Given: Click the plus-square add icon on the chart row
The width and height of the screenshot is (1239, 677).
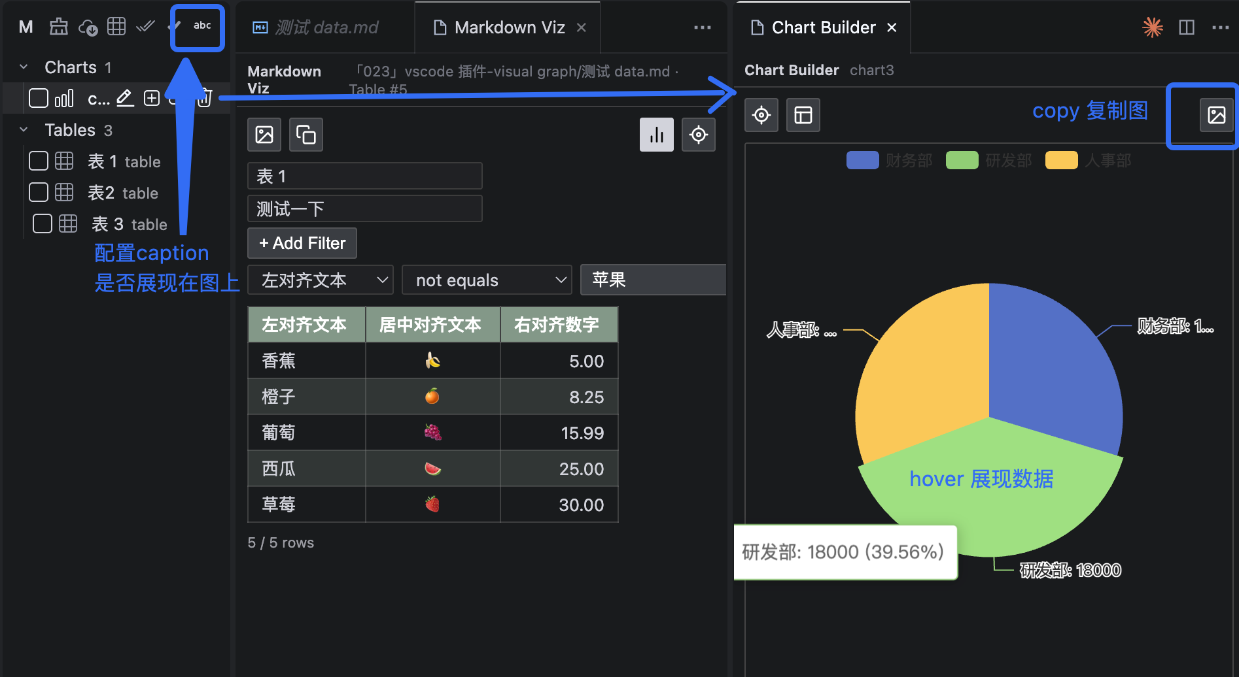Looking at the screenshot, I should pos(152,98).
